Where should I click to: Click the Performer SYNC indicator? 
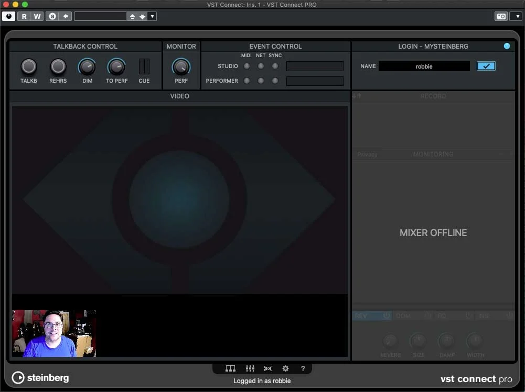(275, 81)
